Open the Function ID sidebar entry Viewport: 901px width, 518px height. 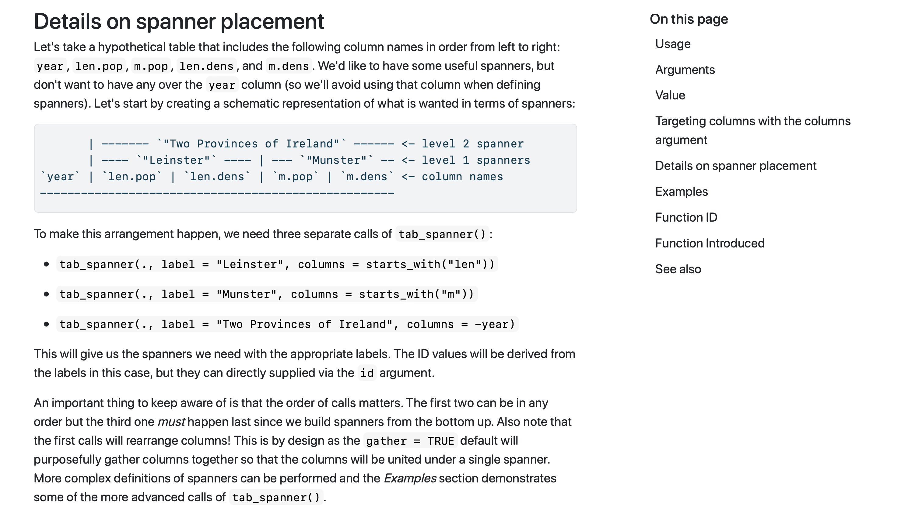[x=685, y=217]
